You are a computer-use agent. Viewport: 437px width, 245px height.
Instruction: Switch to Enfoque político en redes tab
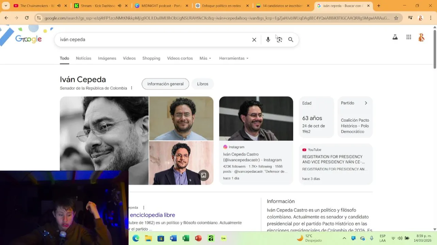tap(221, 6)
